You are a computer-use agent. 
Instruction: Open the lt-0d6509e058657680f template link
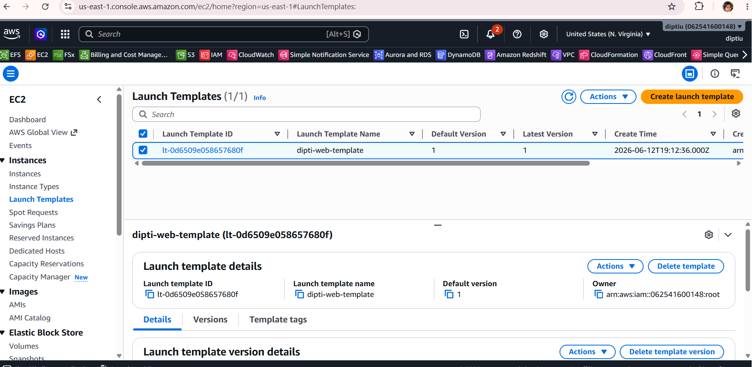(202, 150)
